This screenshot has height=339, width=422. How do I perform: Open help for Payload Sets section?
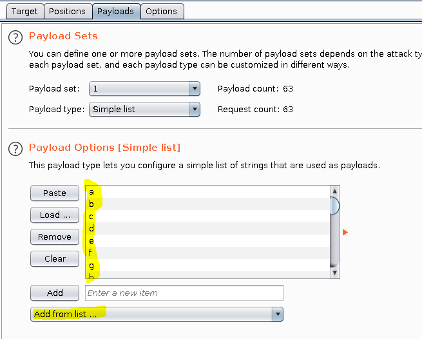pyautogui.click(x=15, y=37)
